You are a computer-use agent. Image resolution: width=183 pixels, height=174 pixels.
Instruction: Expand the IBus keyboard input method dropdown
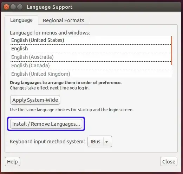[x=100, y=142]
